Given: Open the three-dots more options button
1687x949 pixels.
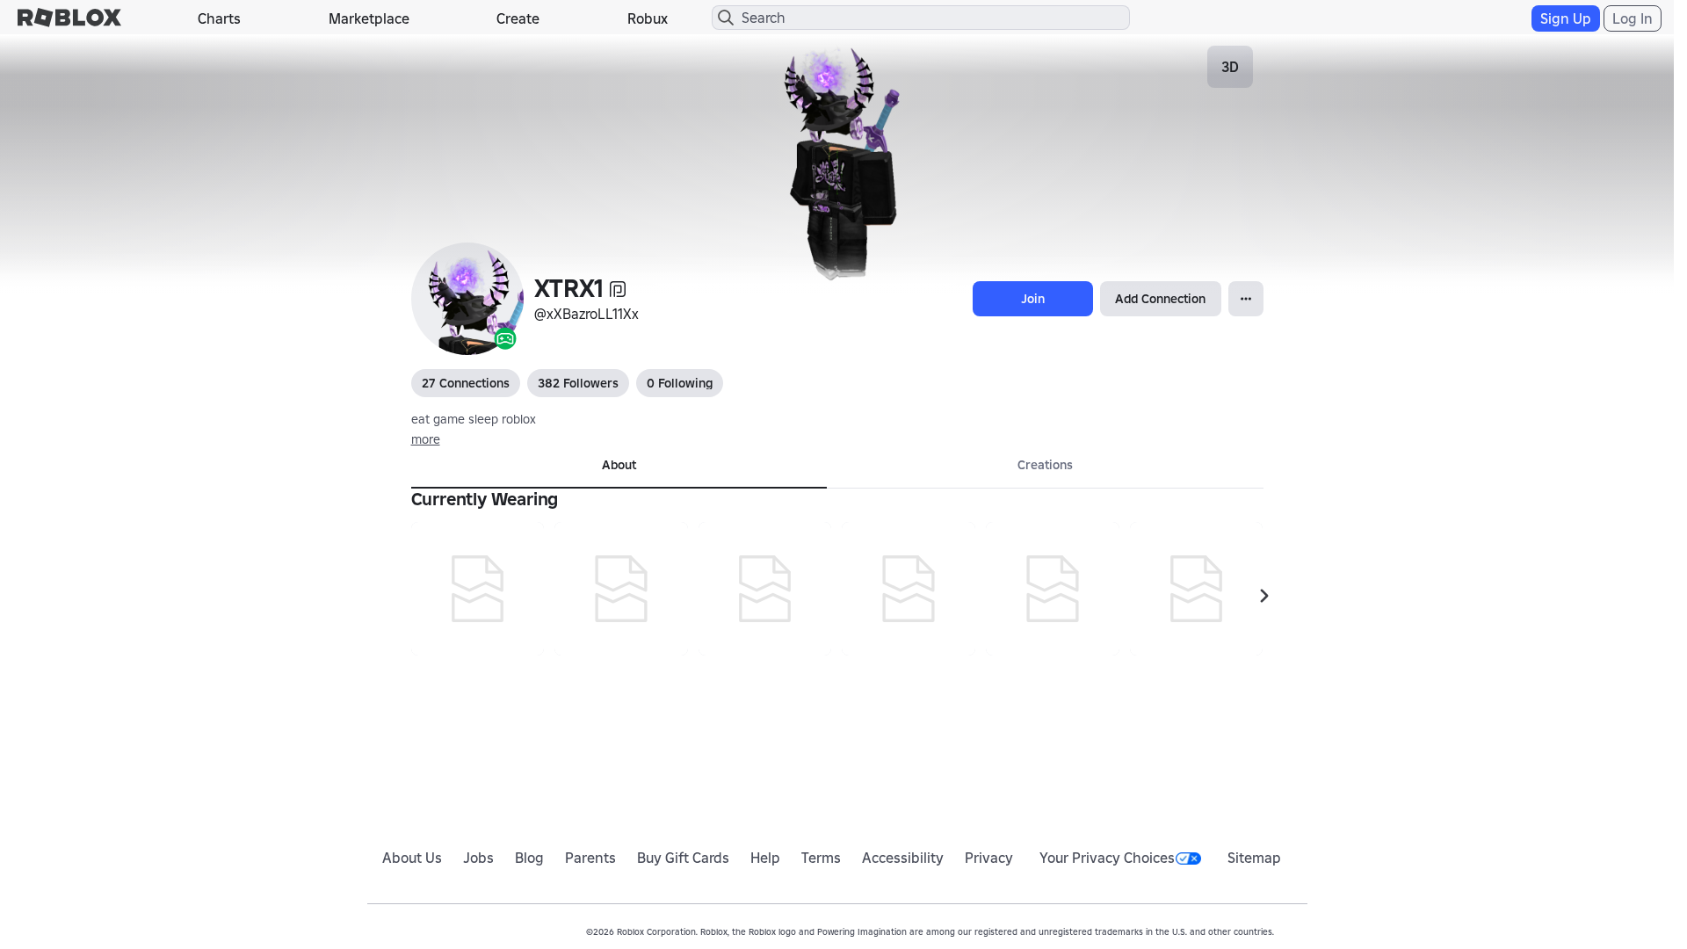Looking at the screenshot, I should (1246, 299).
